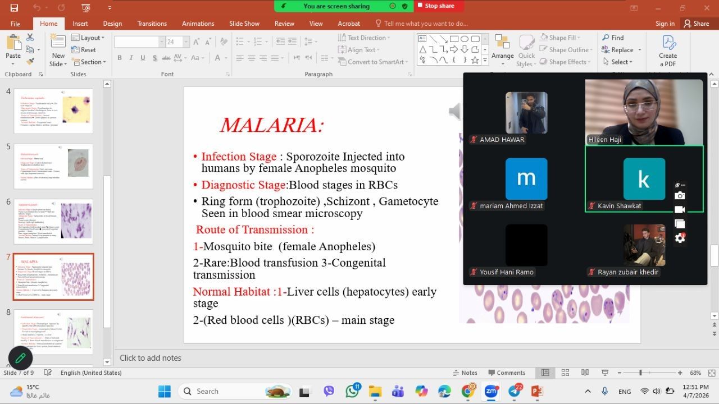Click the zoom slider handle
This screenshot has width=719, height=404.
pos(640,373)
